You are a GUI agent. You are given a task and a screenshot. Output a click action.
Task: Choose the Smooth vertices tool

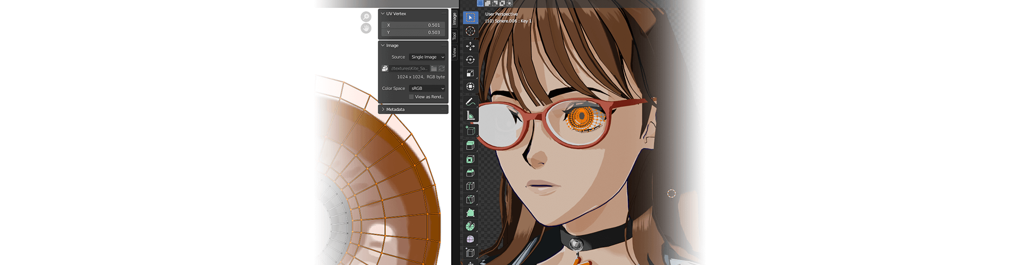(470, 239)
